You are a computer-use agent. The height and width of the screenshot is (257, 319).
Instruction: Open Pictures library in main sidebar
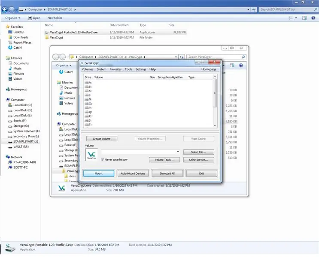(18, 74)
